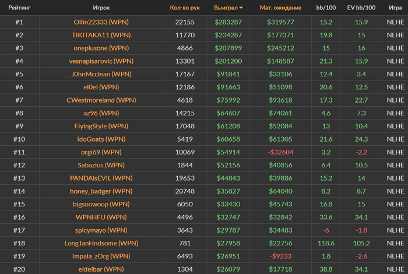Click the expected value $17718
The width and height of the screenshot is (408, 274).
[280, 269]
